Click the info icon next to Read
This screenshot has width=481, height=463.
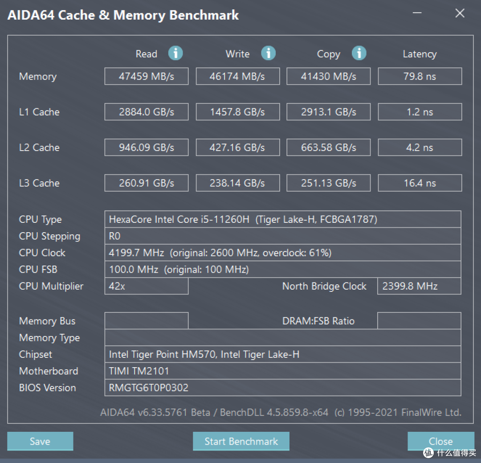pos(175,53)
